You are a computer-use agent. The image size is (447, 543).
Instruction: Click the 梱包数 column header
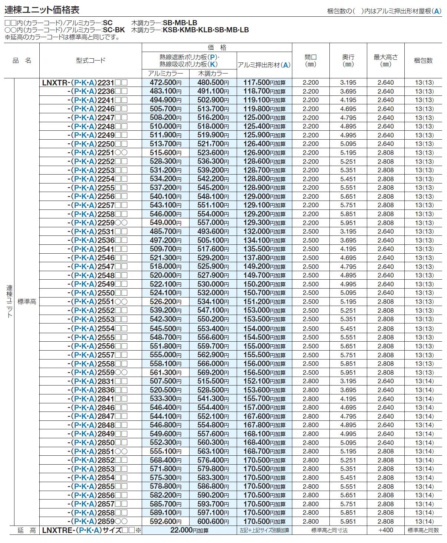click(x=423, y=61)
